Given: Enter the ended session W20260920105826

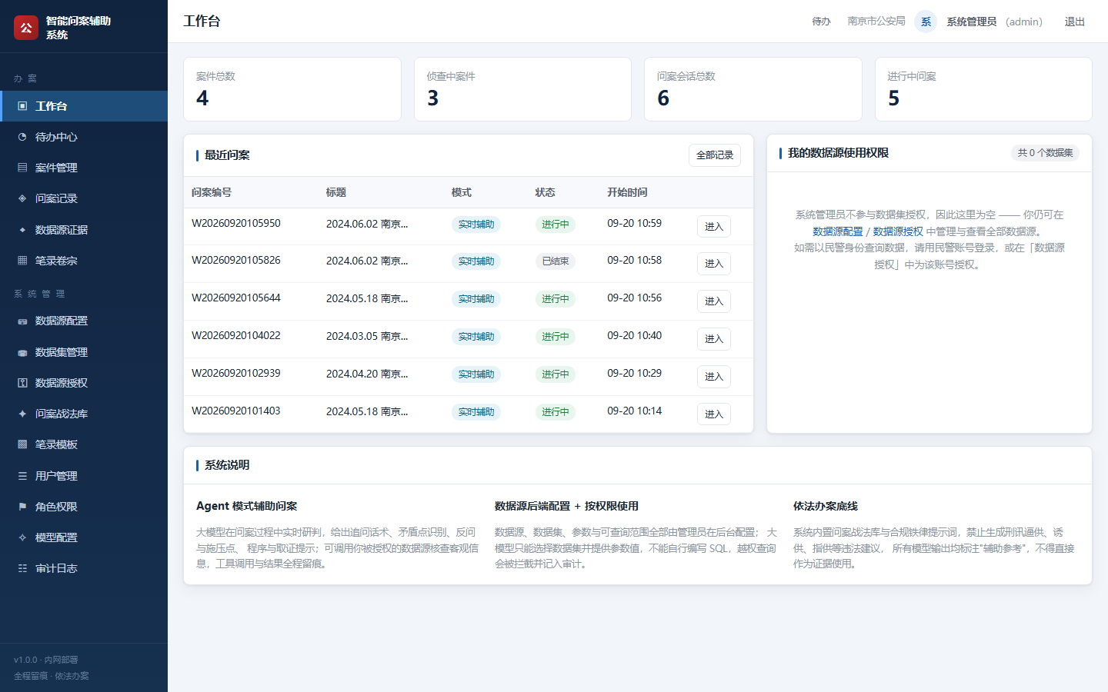Looking at the screenshot, I should point(714,264).
